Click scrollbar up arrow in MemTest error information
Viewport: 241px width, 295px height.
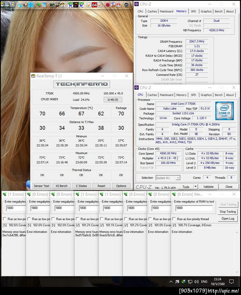point(237,233)
